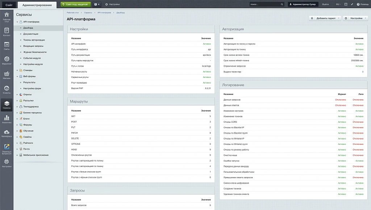Screen dimensions: 371x210
Task: Open the Контент sidebar icon
Action: tap(7, 32)
